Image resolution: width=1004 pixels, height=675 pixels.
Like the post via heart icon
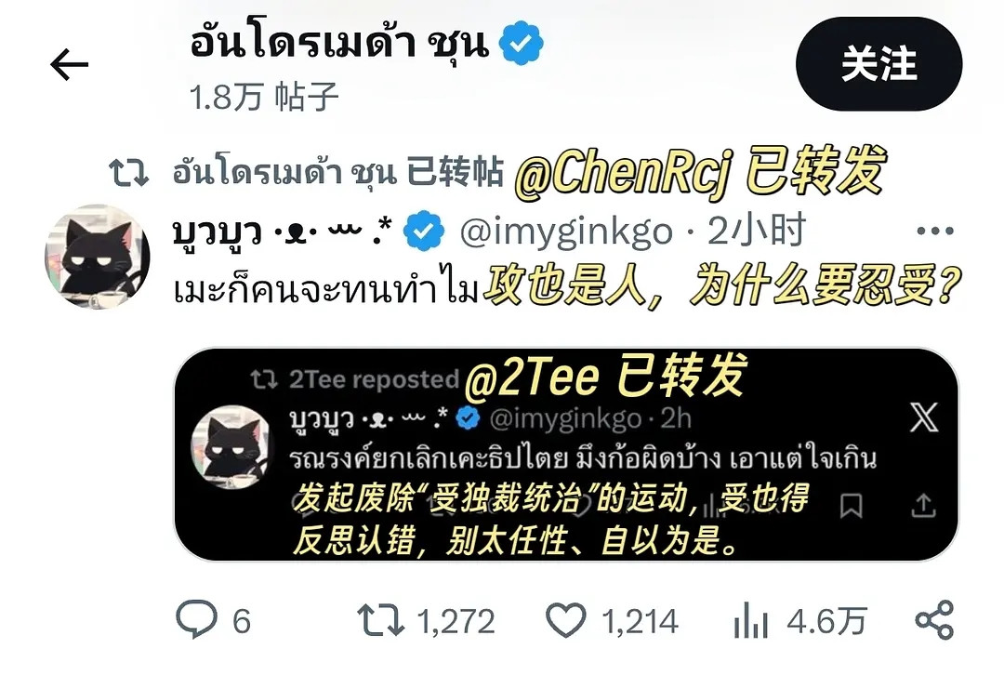click(x=565, y=620)
